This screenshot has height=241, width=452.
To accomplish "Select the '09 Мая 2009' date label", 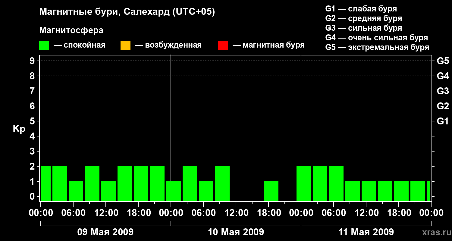I will (105, 232).
